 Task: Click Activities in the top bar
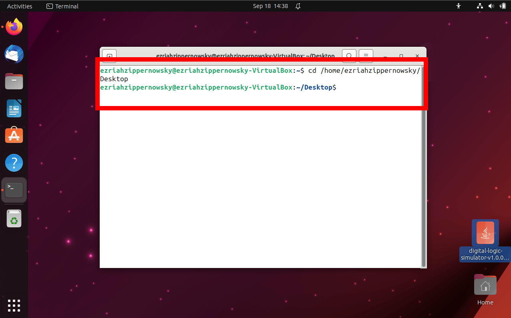click(x=19, y=6)
